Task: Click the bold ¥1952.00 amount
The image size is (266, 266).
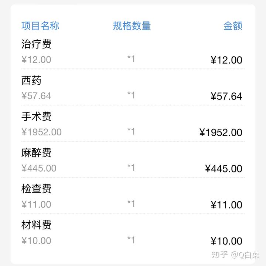Action: [221, 132]
